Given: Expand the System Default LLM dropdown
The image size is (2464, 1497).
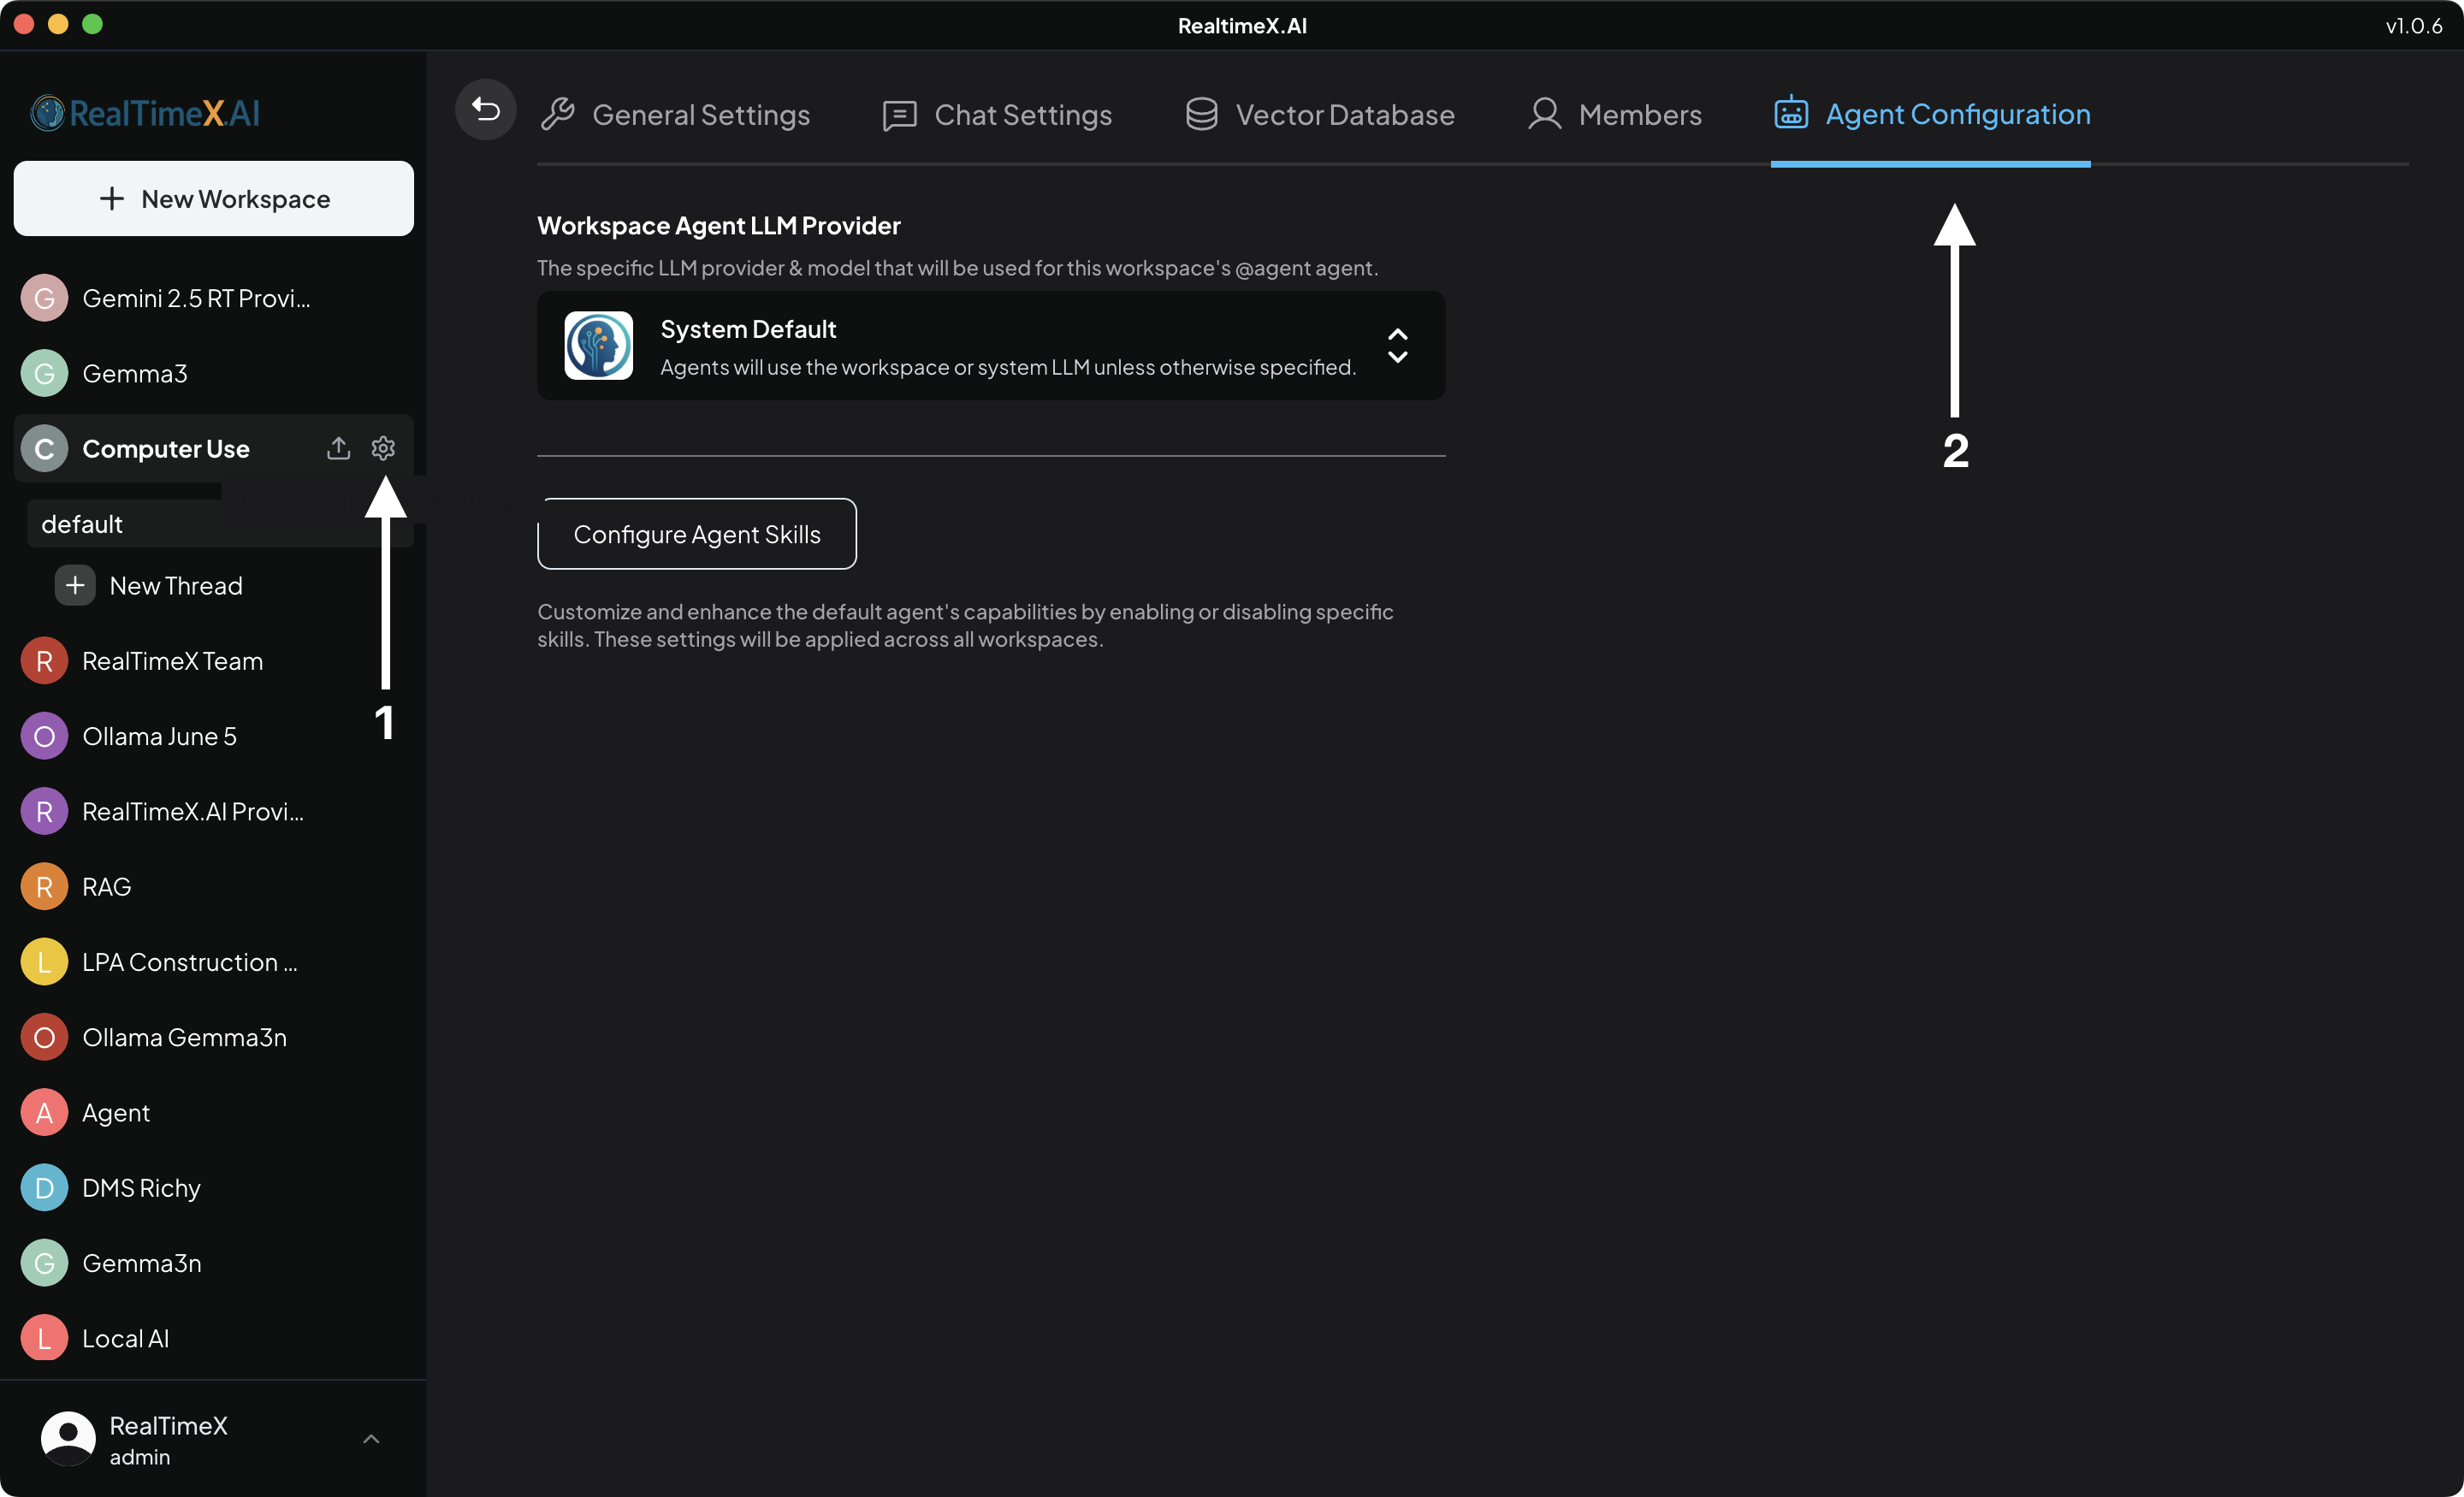Looking at the screenshot, I should point(1397,345).
